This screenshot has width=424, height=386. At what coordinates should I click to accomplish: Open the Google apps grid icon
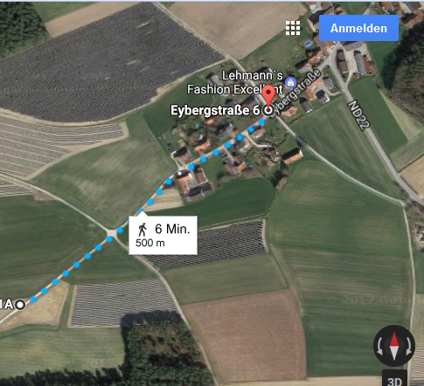click(293, 28)
